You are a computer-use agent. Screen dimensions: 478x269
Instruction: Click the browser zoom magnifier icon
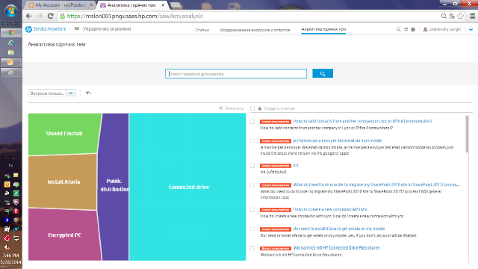coord(444,16)
